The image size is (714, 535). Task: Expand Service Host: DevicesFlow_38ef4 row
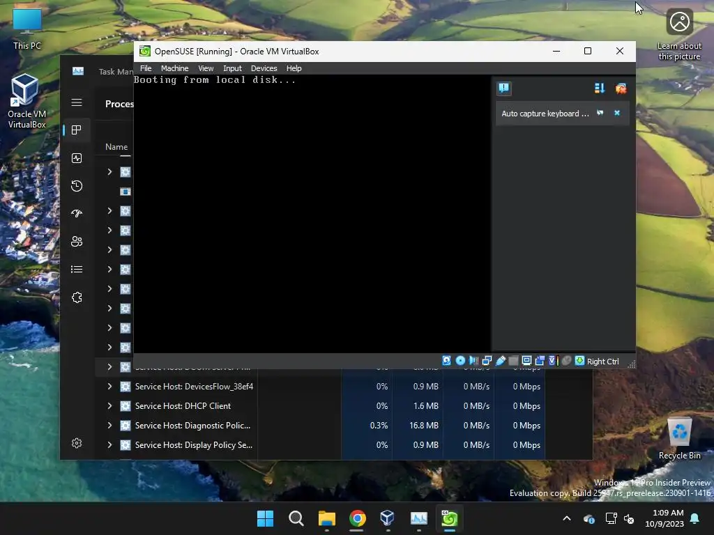[x=109, y=386]
